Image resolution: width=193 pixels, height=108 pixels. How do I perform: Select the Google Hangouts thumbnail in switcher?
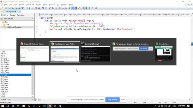164,52
